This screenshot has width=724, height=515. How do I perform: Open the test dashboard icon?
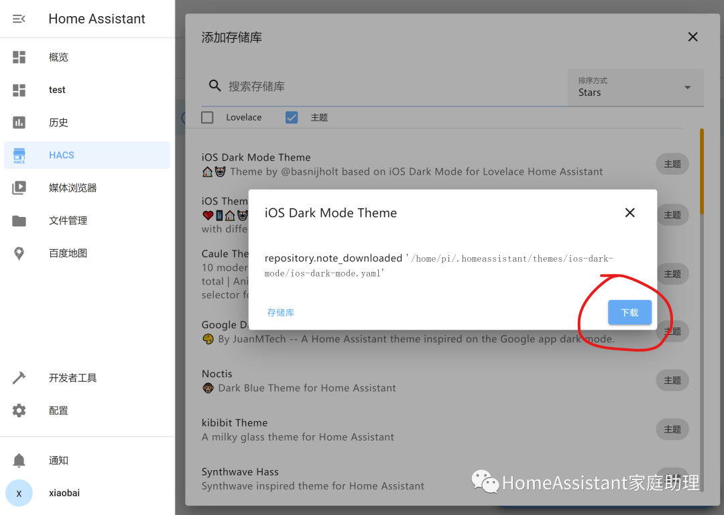click(x=19, y=90)
